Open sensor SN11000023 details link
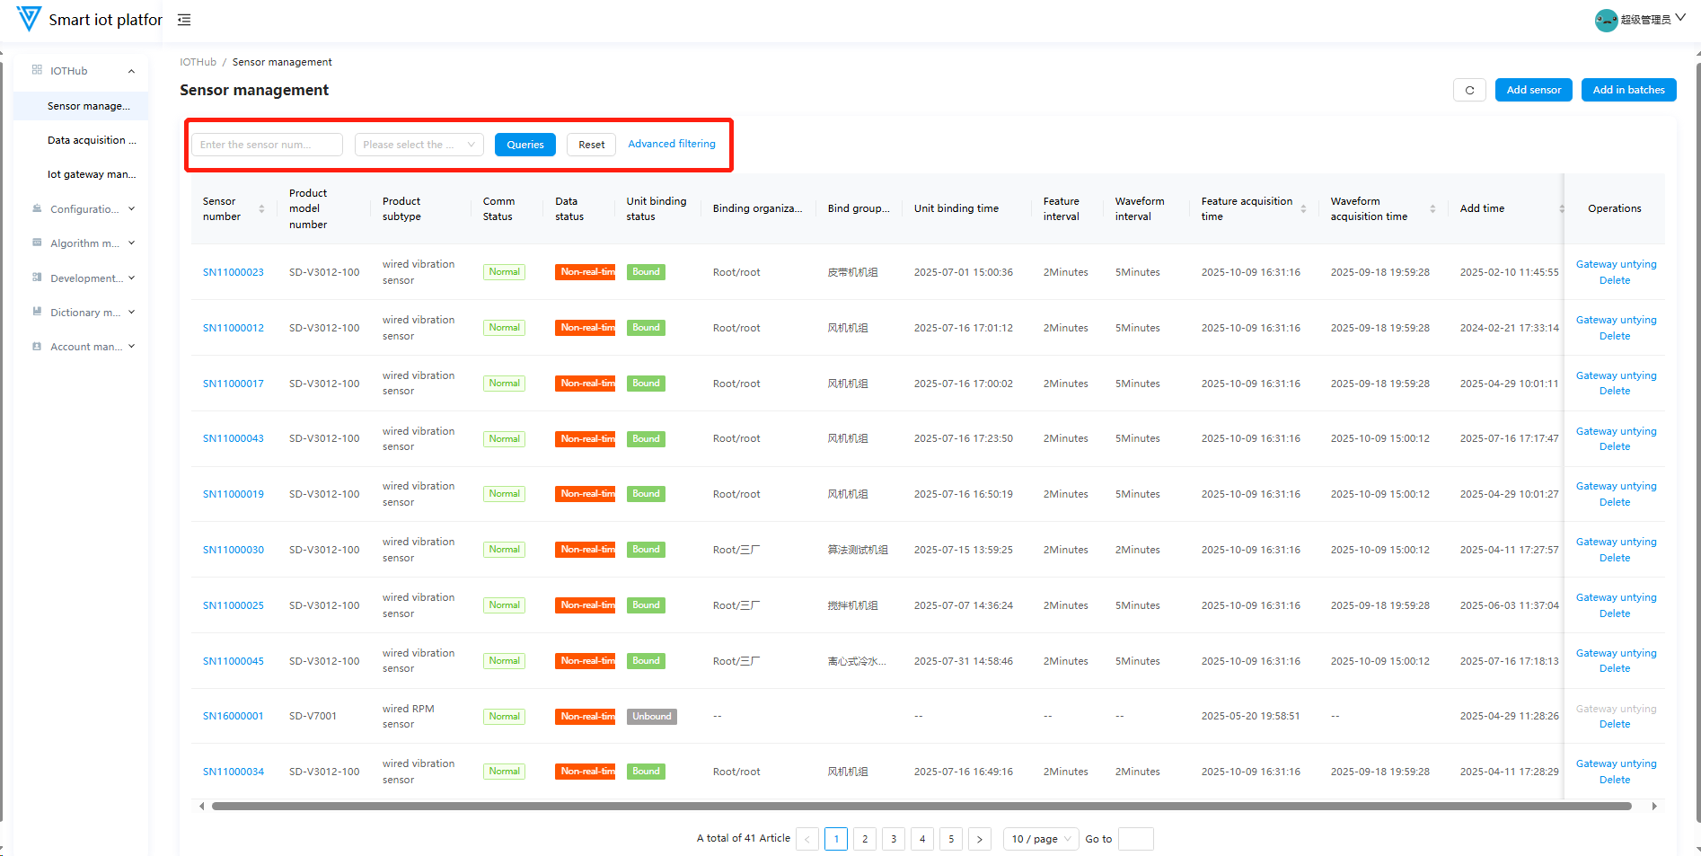 click(x=234, y=272)
